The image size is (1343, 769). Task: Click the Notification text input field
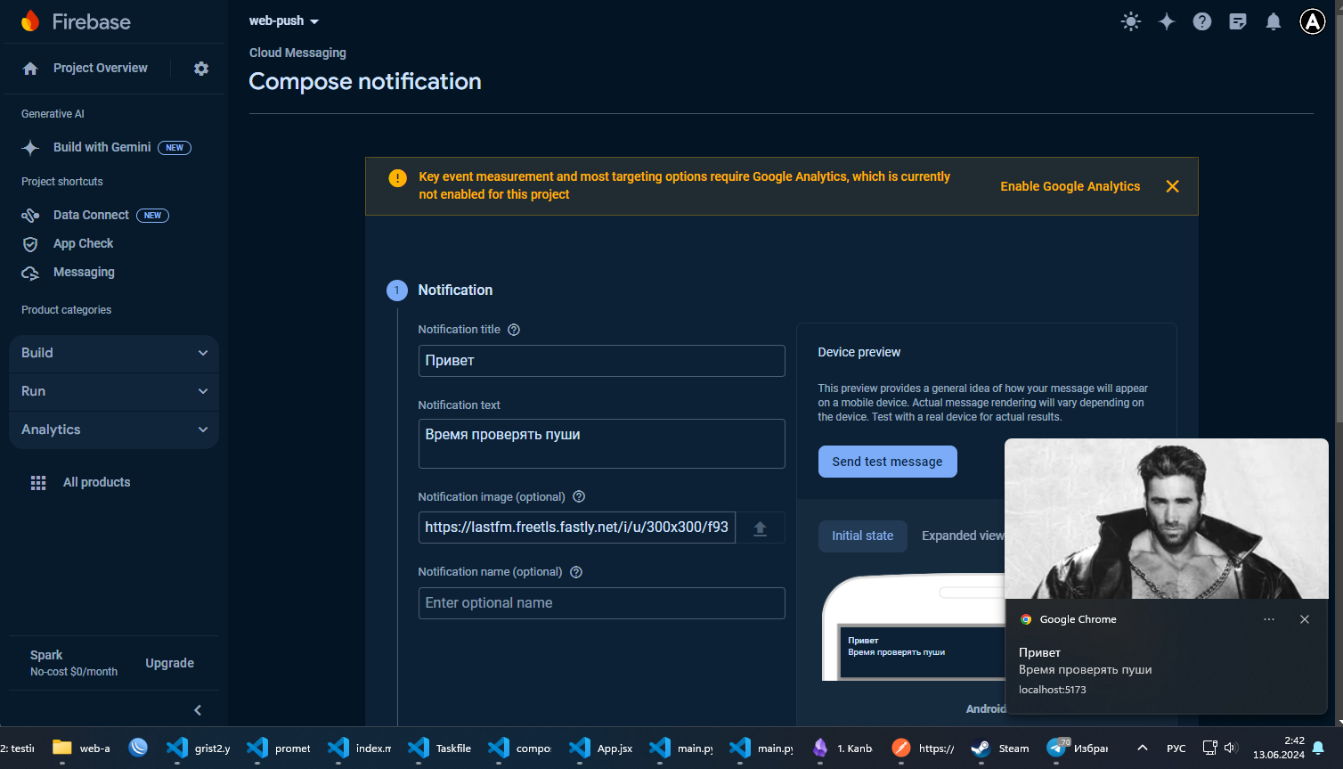click(601, 444)
